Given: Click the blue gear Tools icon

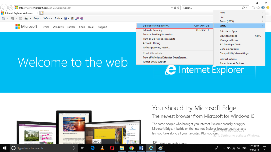Looking at the screenshot, I should tap(263, 8).
